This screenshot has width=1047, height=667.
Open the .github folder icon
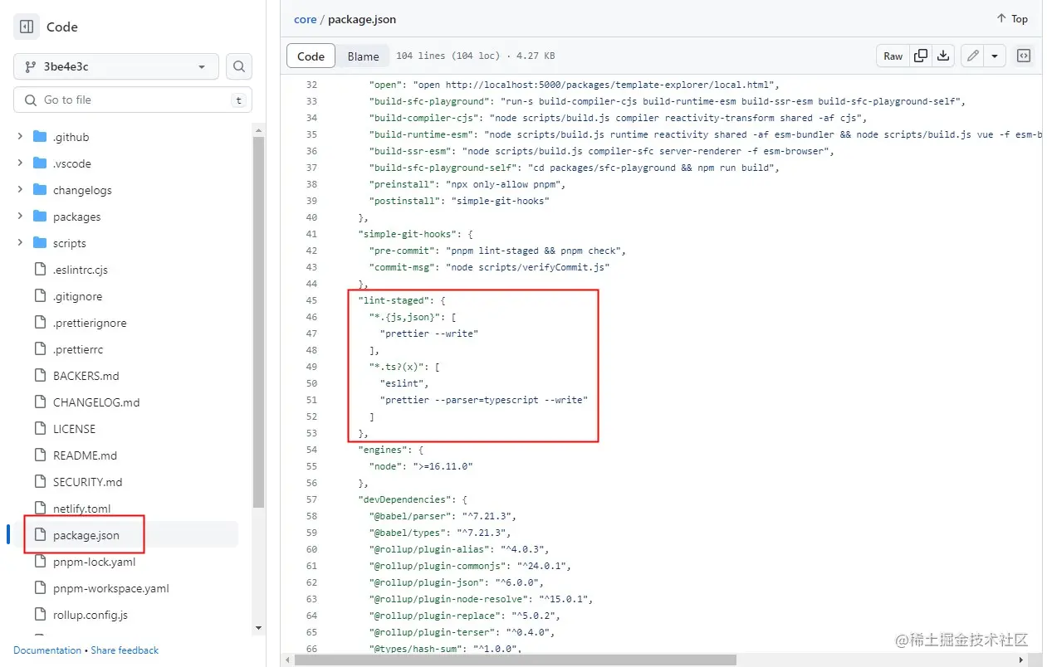40,137
